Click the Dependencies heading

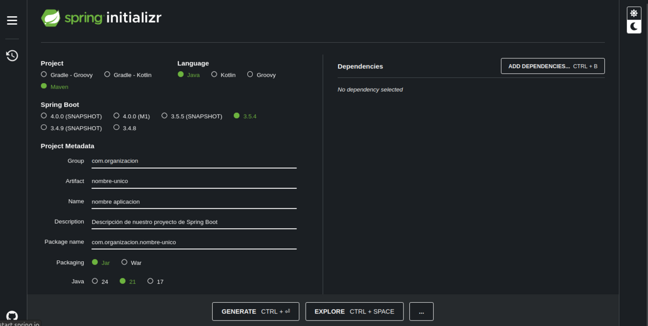click(360, 66)
